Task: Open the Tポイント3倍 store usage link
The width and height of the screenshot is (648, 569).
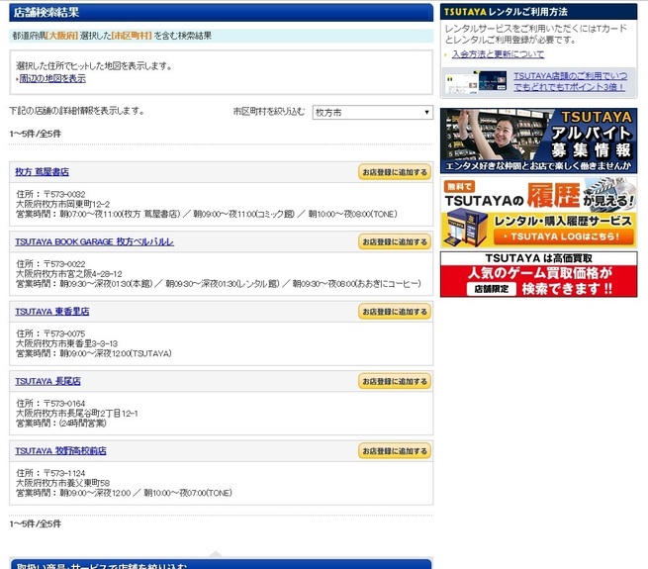Action: coord(570,81)
